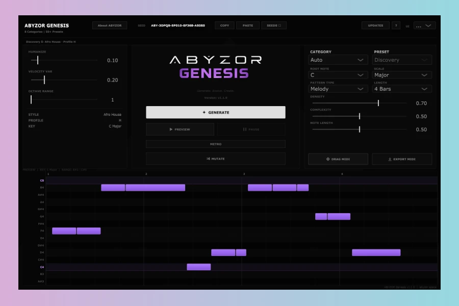Open the UI scale dropdown

[424, 26]
